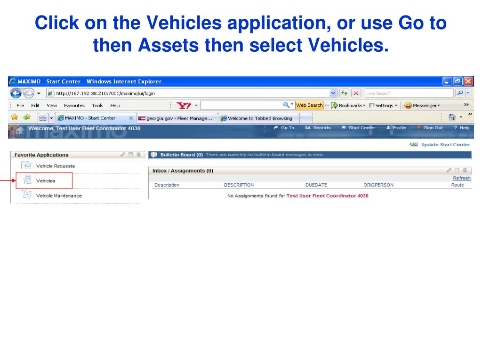
Task: Open the Edit menu
Action: point(35,106)
